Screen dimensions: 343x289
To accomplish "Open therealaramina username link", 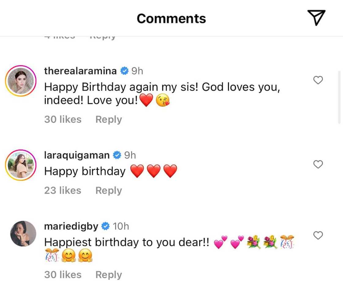I will click(x=80, y=71).
